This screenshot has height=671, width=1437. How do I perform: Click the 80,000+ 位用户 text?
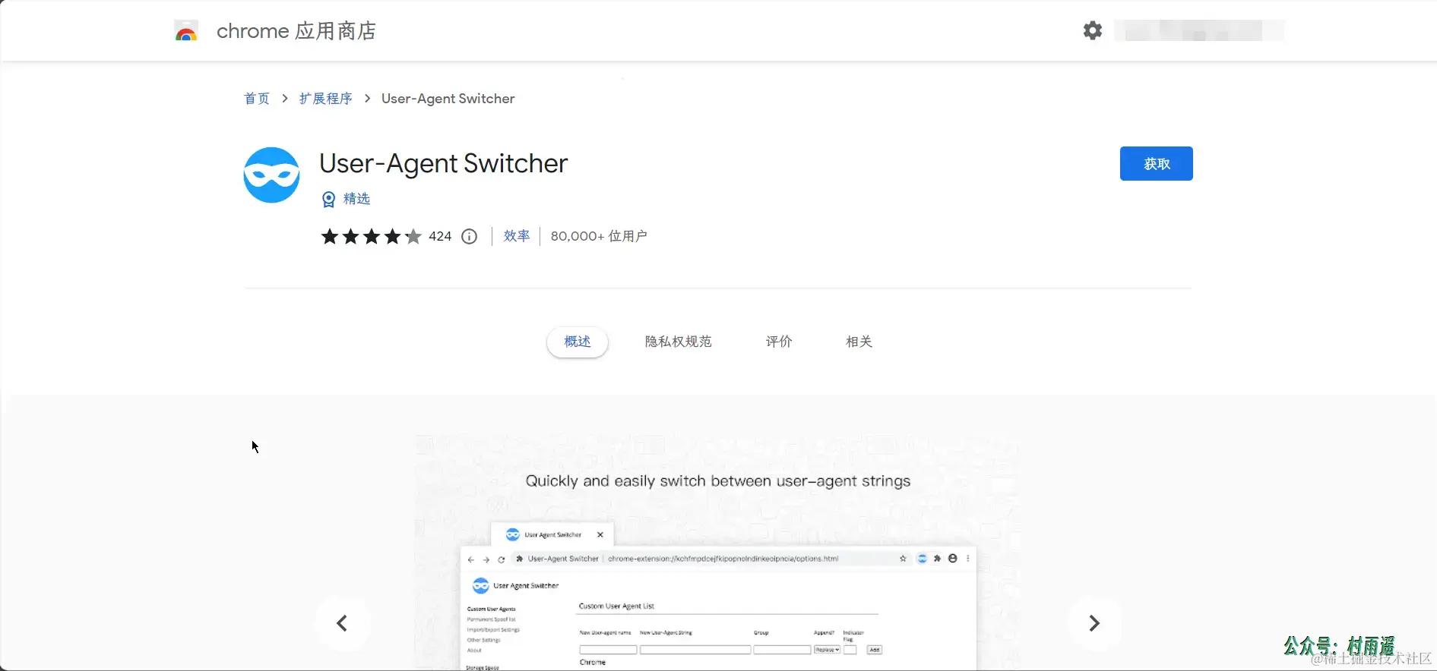[599, 236]
